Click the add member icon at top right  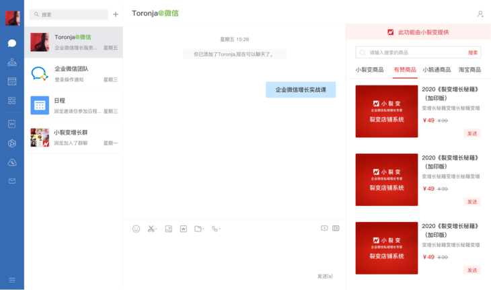coord(480,14)
